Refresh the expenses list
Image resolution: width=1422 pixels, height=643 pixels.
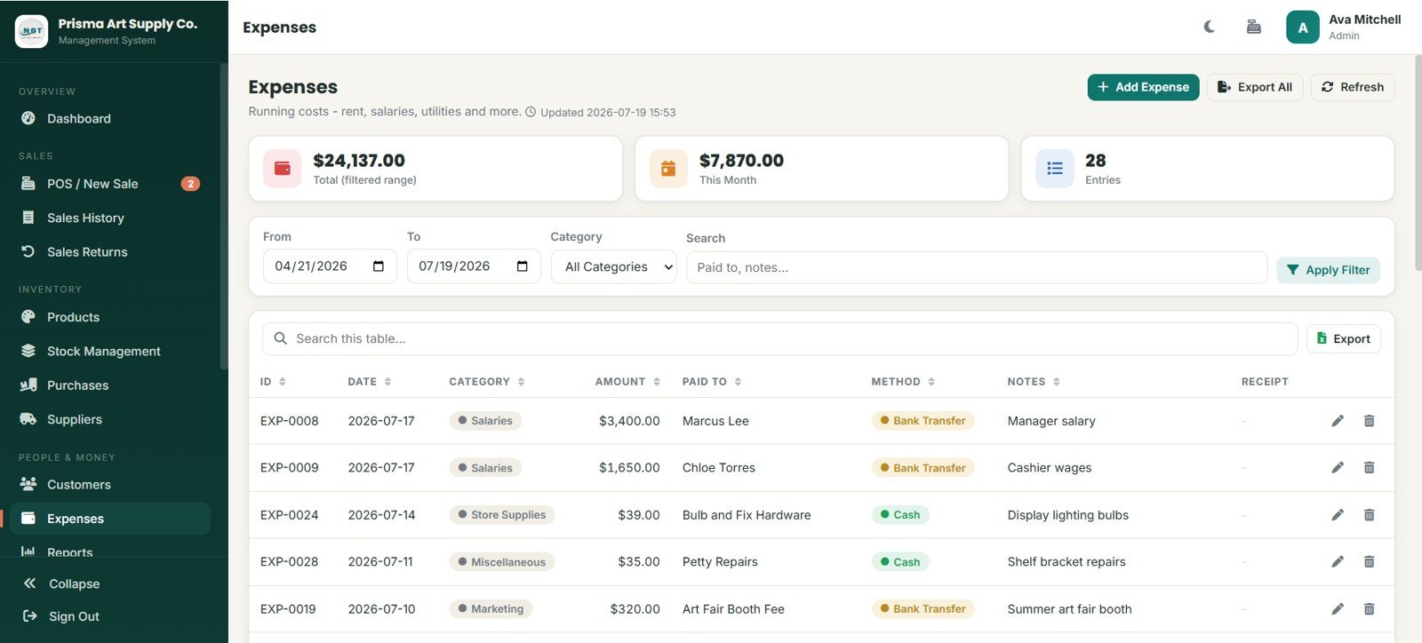click(1353, 87)
